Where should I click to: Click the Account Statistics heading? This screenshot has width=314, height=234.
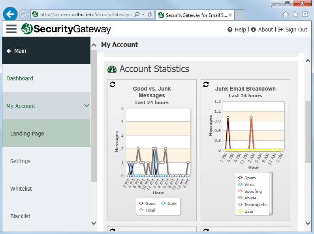tap(154, 69)
